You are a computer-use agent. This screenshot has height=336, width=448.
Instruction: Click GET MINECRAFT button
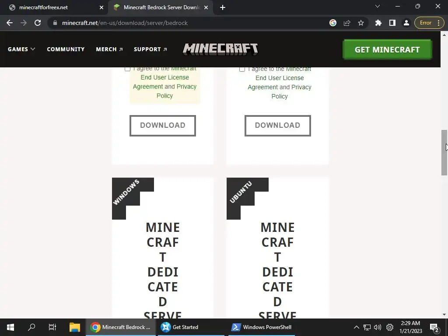pyautogui.click(x=387, y=49)
